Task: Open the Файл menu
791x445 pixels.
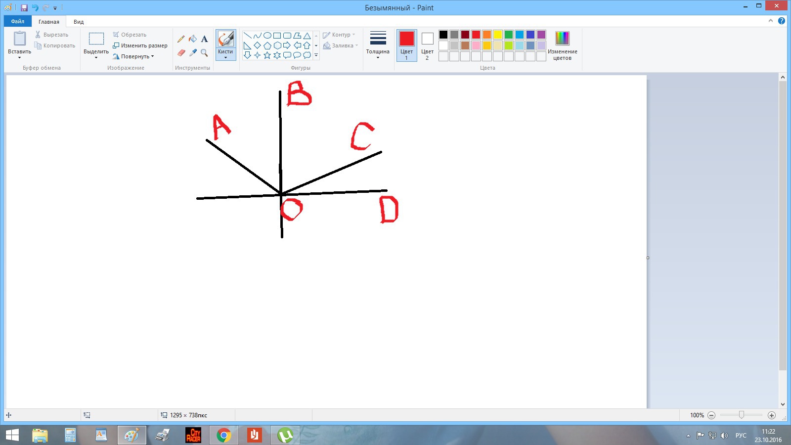Action: [x=18, y=21]
